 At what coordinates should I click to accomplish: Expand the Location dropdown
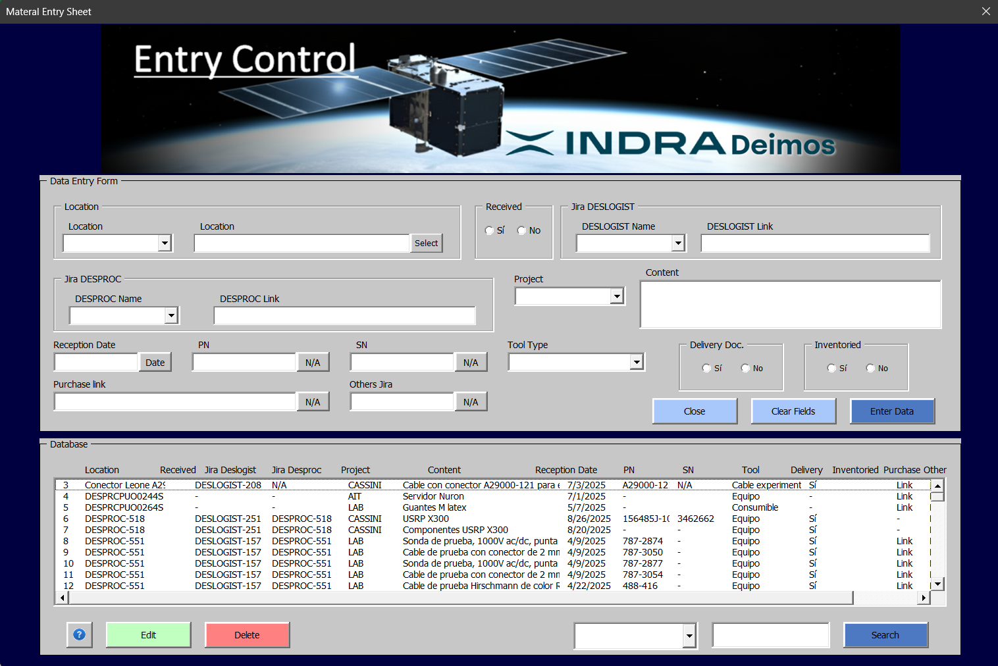[x=165, y=243]
